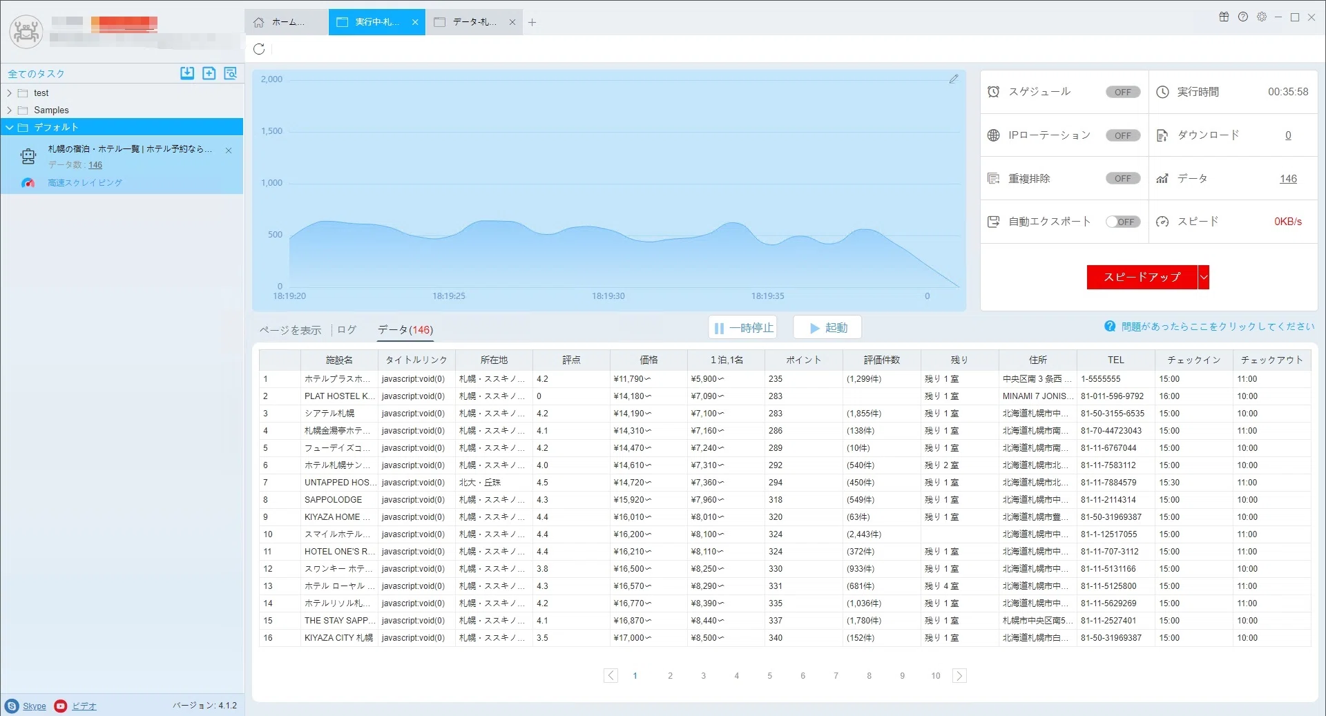Open the task search icon in sidebar
The image size is (1326, 716).
point(230,73)
